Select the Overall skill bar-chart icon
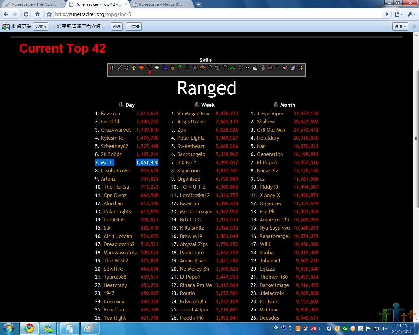 [x=112, y=68]
